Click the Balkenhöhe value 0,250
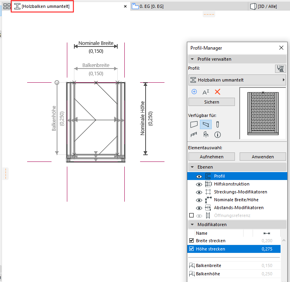The image size is (290, 282). [267, 274]
